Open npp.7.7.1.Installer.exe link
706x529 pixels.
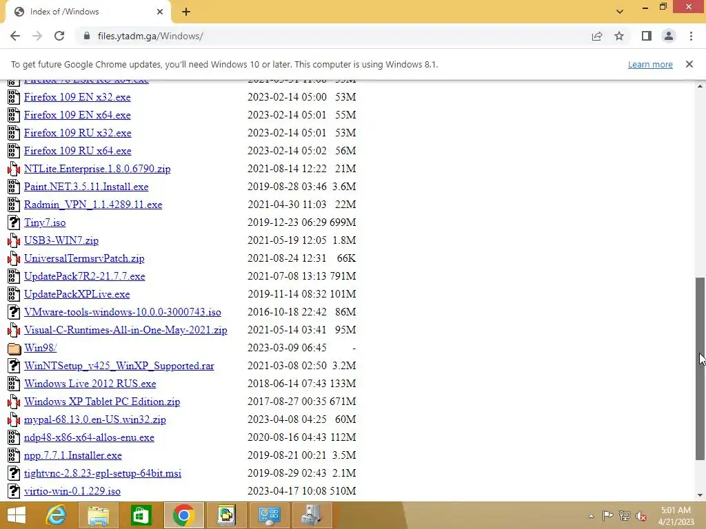[x=73, y=456]
